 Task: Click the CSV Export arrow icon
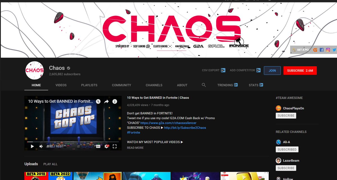pos(223,70)
